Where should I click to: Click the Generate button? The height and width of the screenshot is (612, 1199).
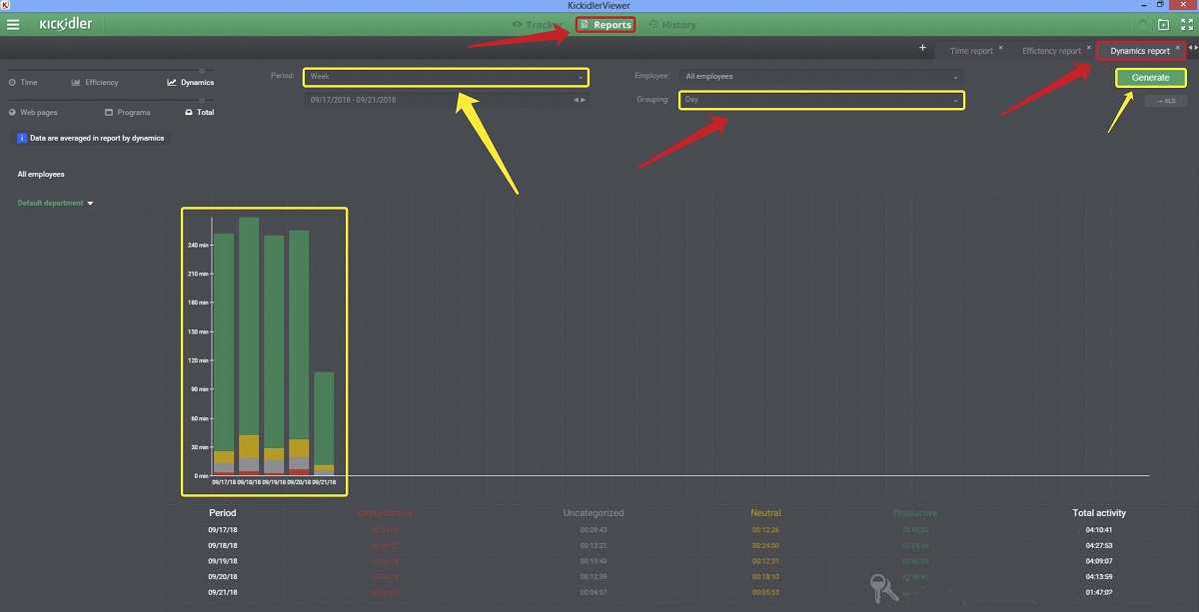pos(1151,78)
